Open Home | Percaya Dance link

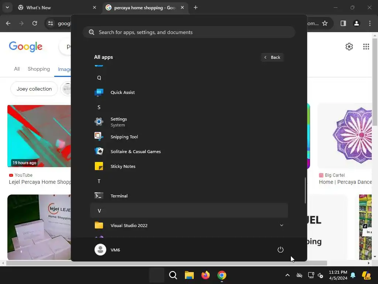(x=346, y=182)
